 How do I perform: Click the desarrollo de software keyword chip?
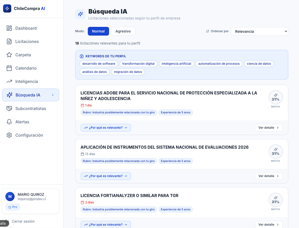tap(99, 64)
